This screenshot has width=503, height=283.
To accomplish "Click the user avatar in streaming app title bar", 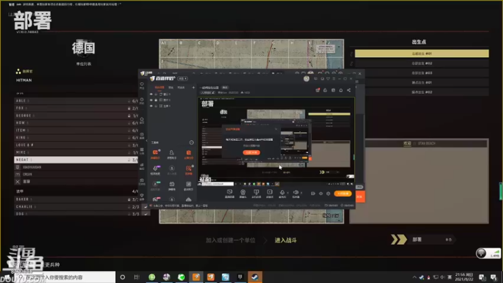I will tap(306, 79).
